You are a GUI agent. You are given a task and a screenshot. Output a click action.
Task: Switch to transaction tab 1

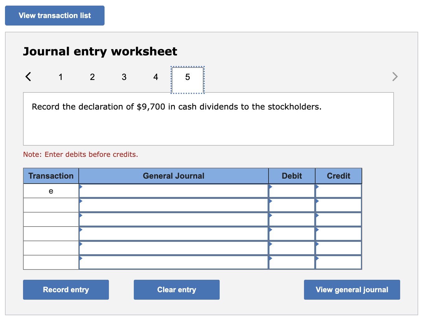coord(60,77)
